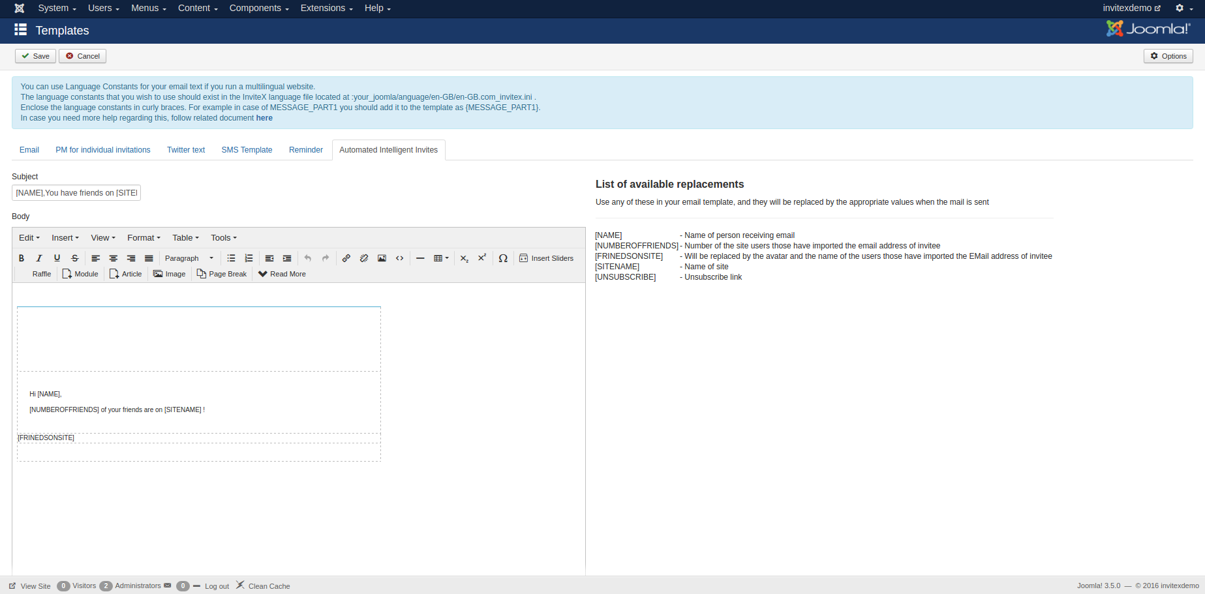Expand the table insert dropdown
This screenshot has width=1205, height=594.
coord(442,258)
